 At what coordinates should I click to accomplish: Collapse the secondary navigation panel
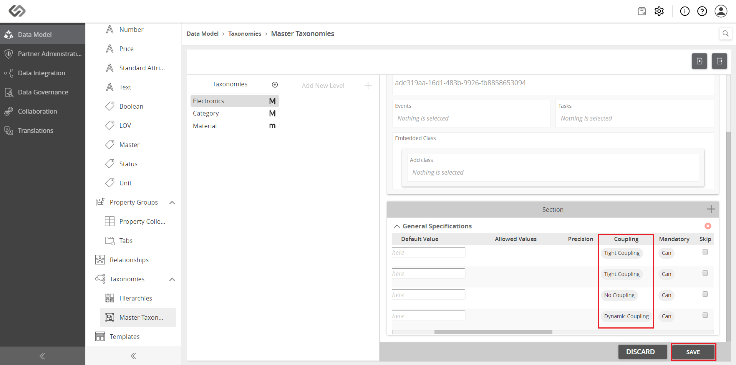point(133,356)
